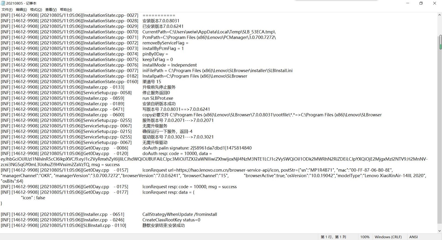The image size is (442, 240).
Task: Click the text 服务版本号 7.0.0.2071--->7.0.0.2071
Action: coord(178,120)
